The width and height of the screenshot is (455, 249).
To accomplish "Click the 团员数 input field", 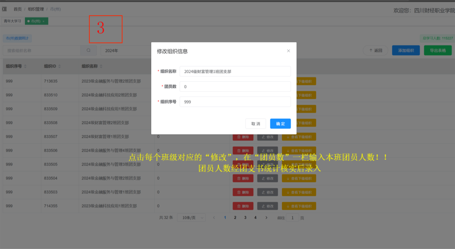I will 235,86.
